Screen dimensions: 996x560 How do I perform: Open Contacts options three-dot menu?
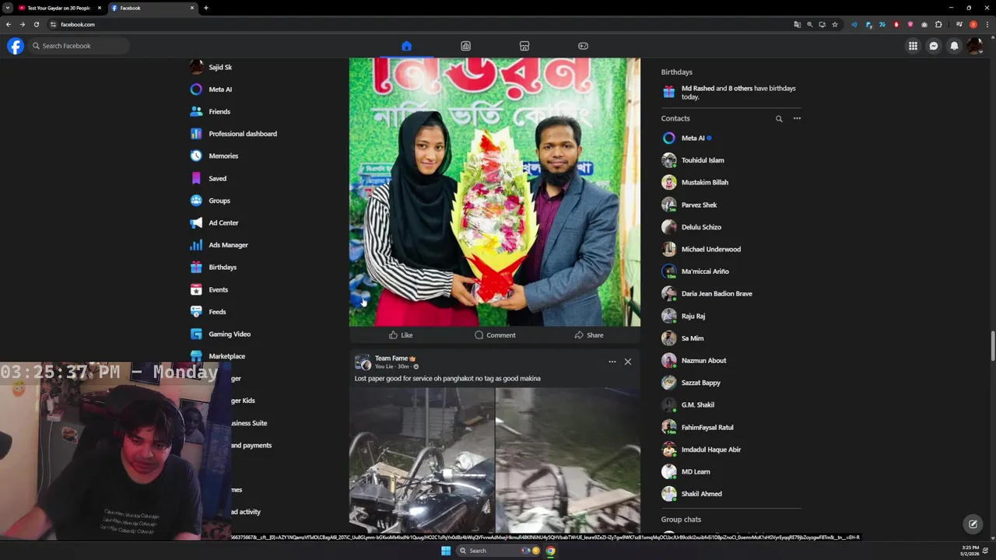coord(797,118)
